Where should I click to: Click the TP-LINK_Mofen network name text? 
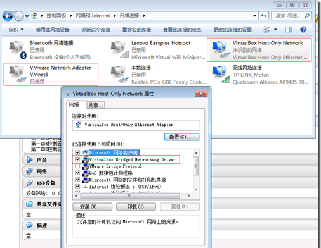coord(251,75)
